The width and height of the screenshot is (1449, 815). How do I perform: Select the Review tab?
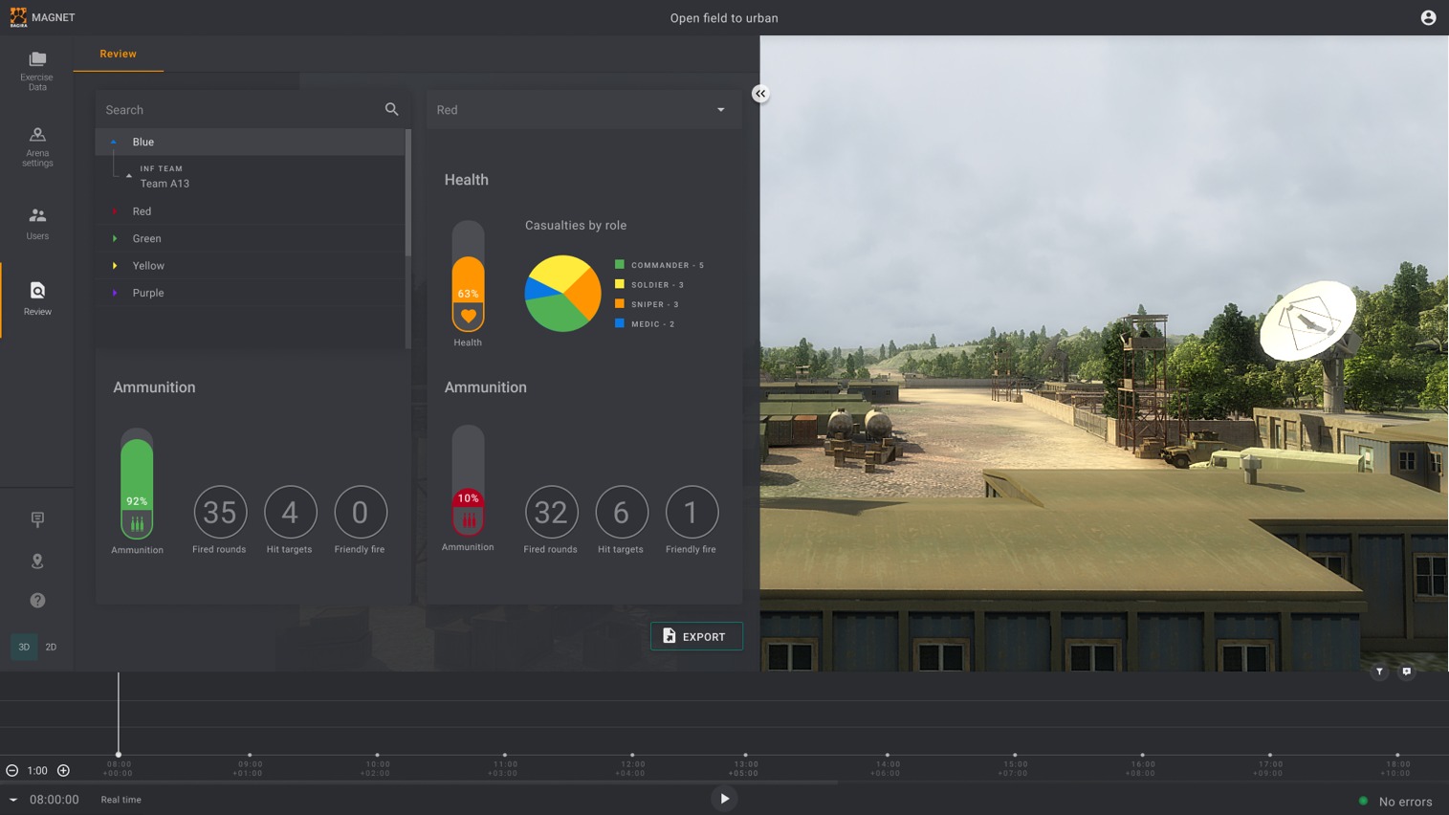[118, 54]
